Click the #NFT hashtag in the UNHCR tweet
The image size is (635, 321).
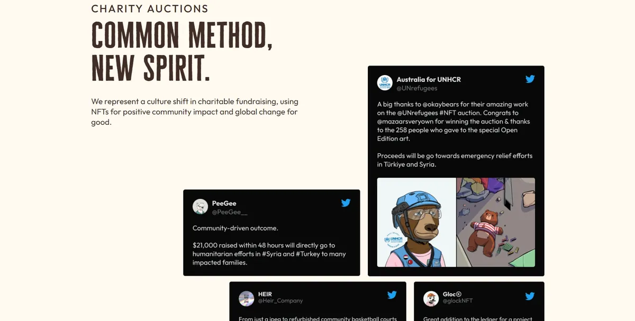coord(450,113)
